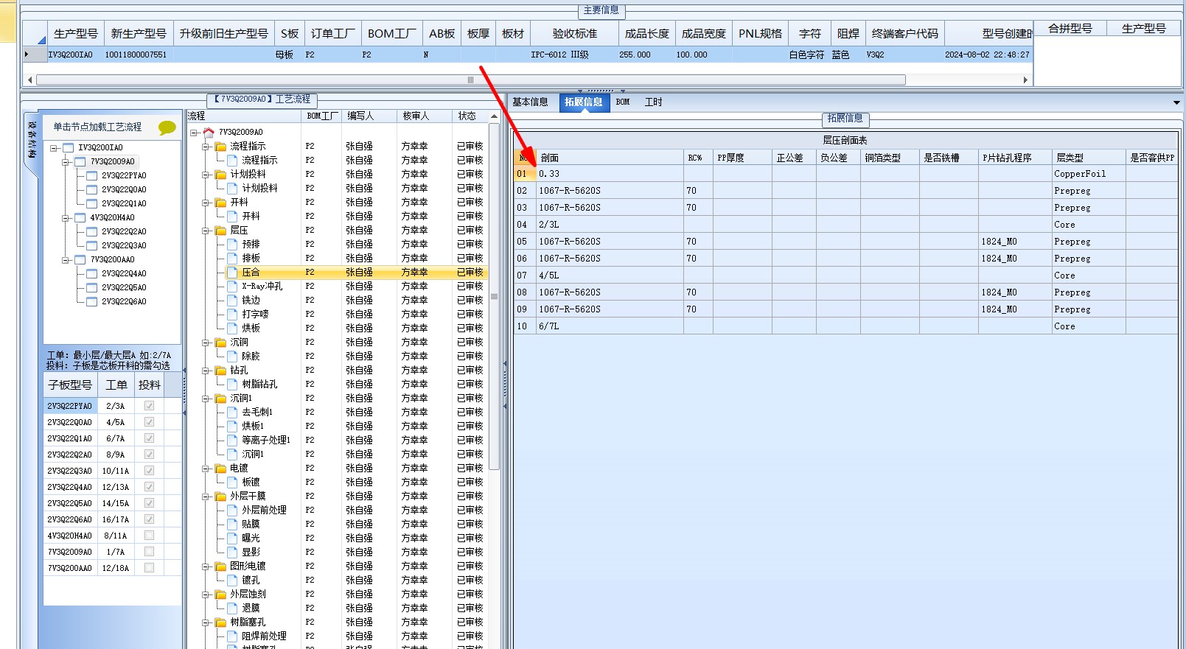Switch to the BOM tab
The height and width of the screenshot is (649, 1186).
tap(623, 102)
